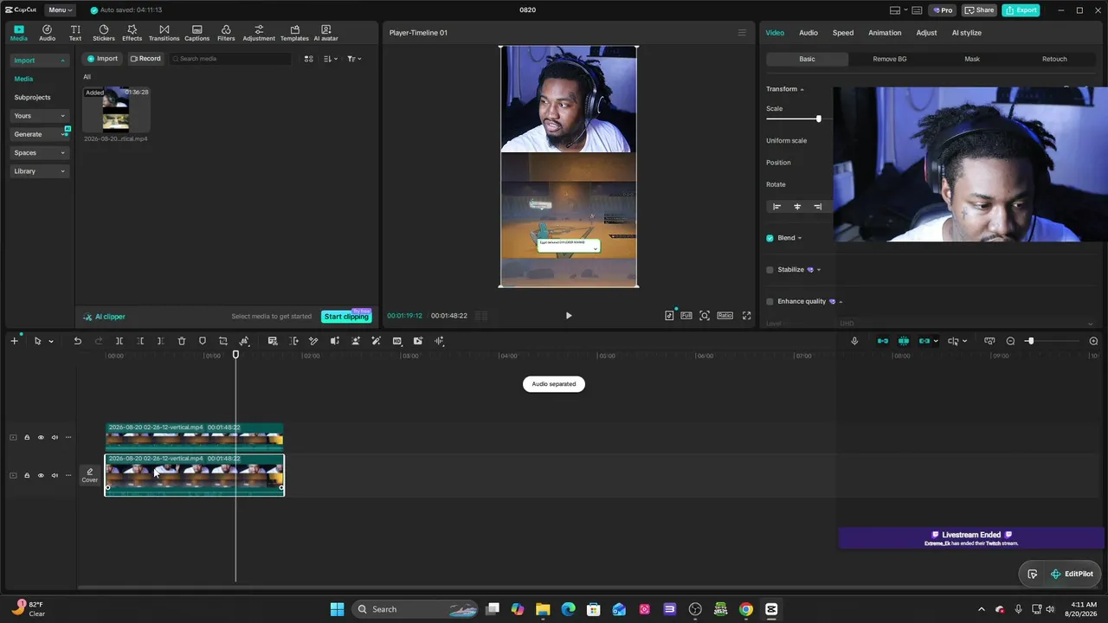Select the crop tool in the timeline toolbar
The image size is (1108, 623).
223,341
